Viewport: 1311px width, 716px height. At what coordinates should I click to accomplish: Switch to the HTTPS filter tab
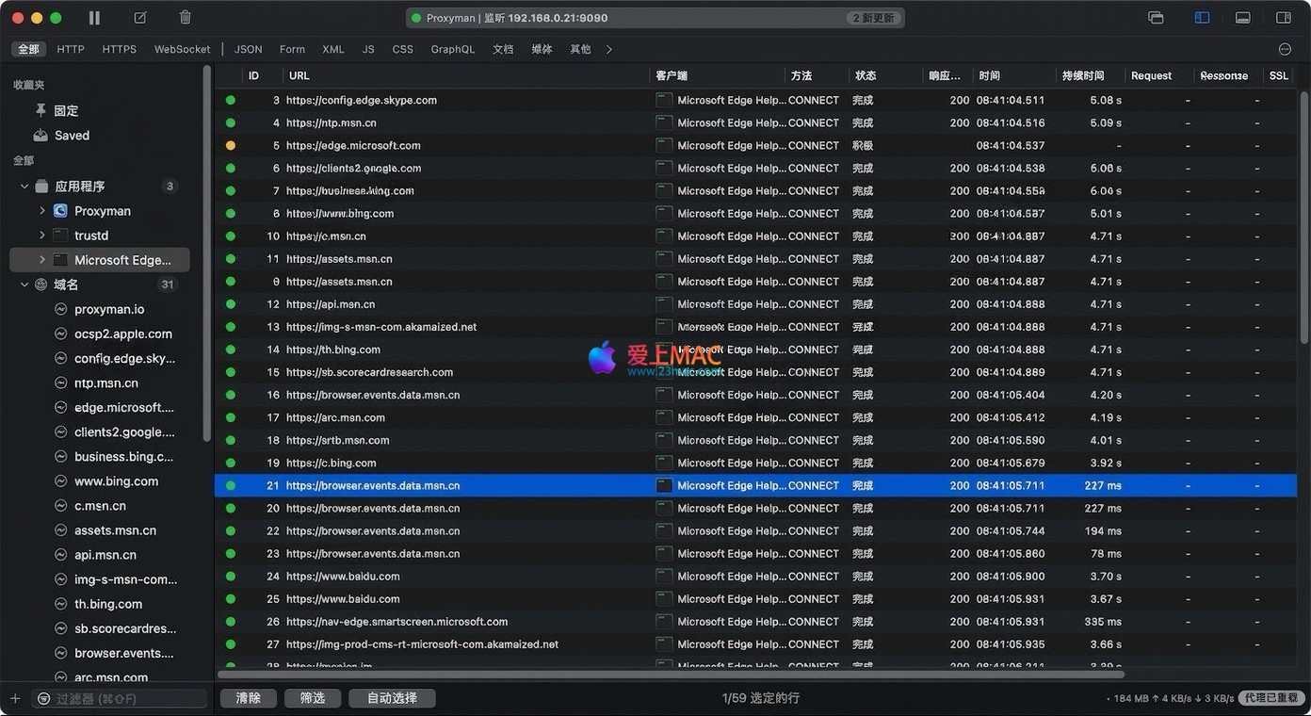click(119, 49)
